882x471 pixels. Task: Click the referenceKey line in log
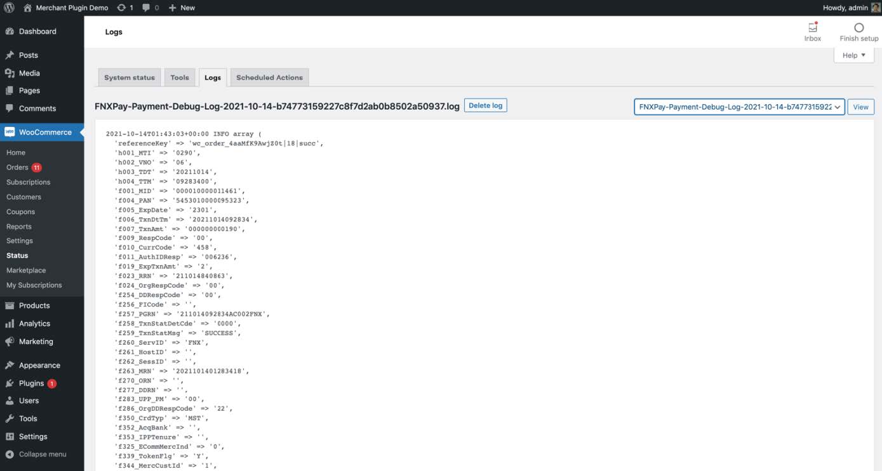tap(219, 143)
